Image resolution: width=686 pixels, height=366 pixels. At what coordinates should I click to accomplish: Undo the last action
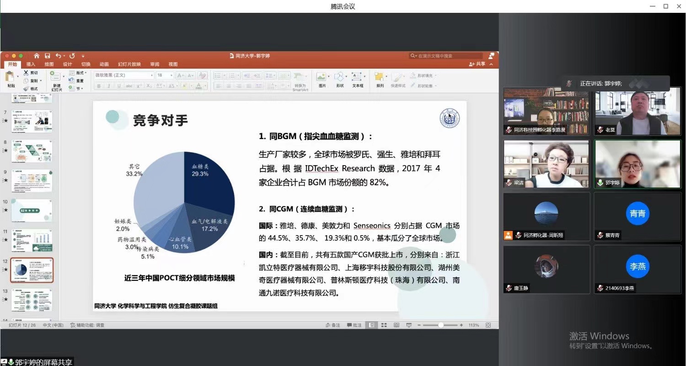58,56
